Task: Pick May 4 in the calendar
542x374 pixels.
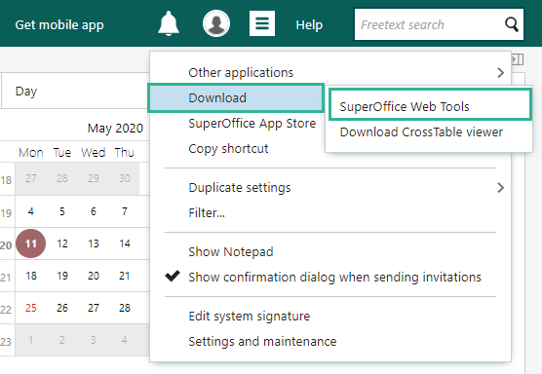Action: (x=31, y=211)
